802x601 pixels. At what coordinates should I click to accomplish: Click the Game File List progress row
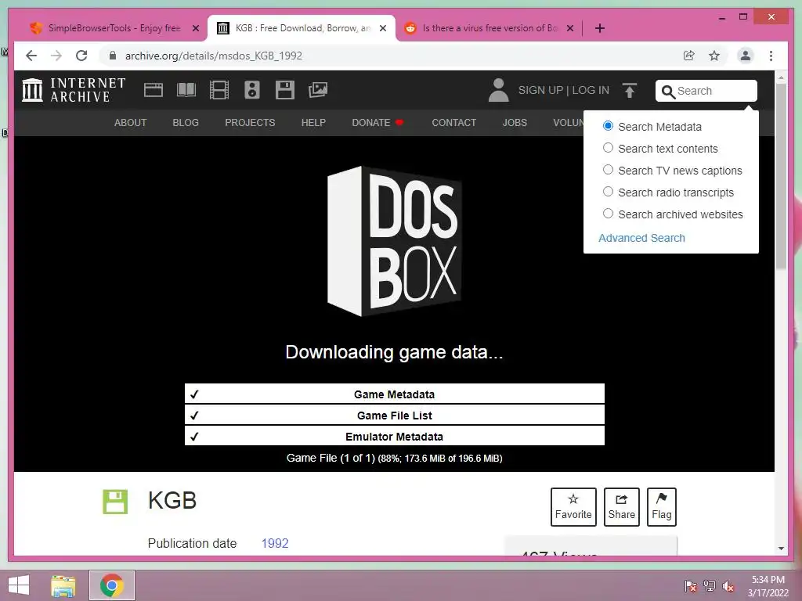pos(395,416)
